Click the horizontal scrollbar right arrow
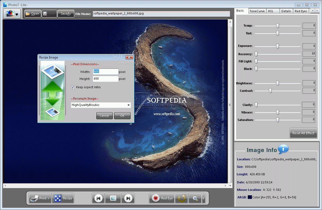322x210 pixels. [x=225, y=186]
